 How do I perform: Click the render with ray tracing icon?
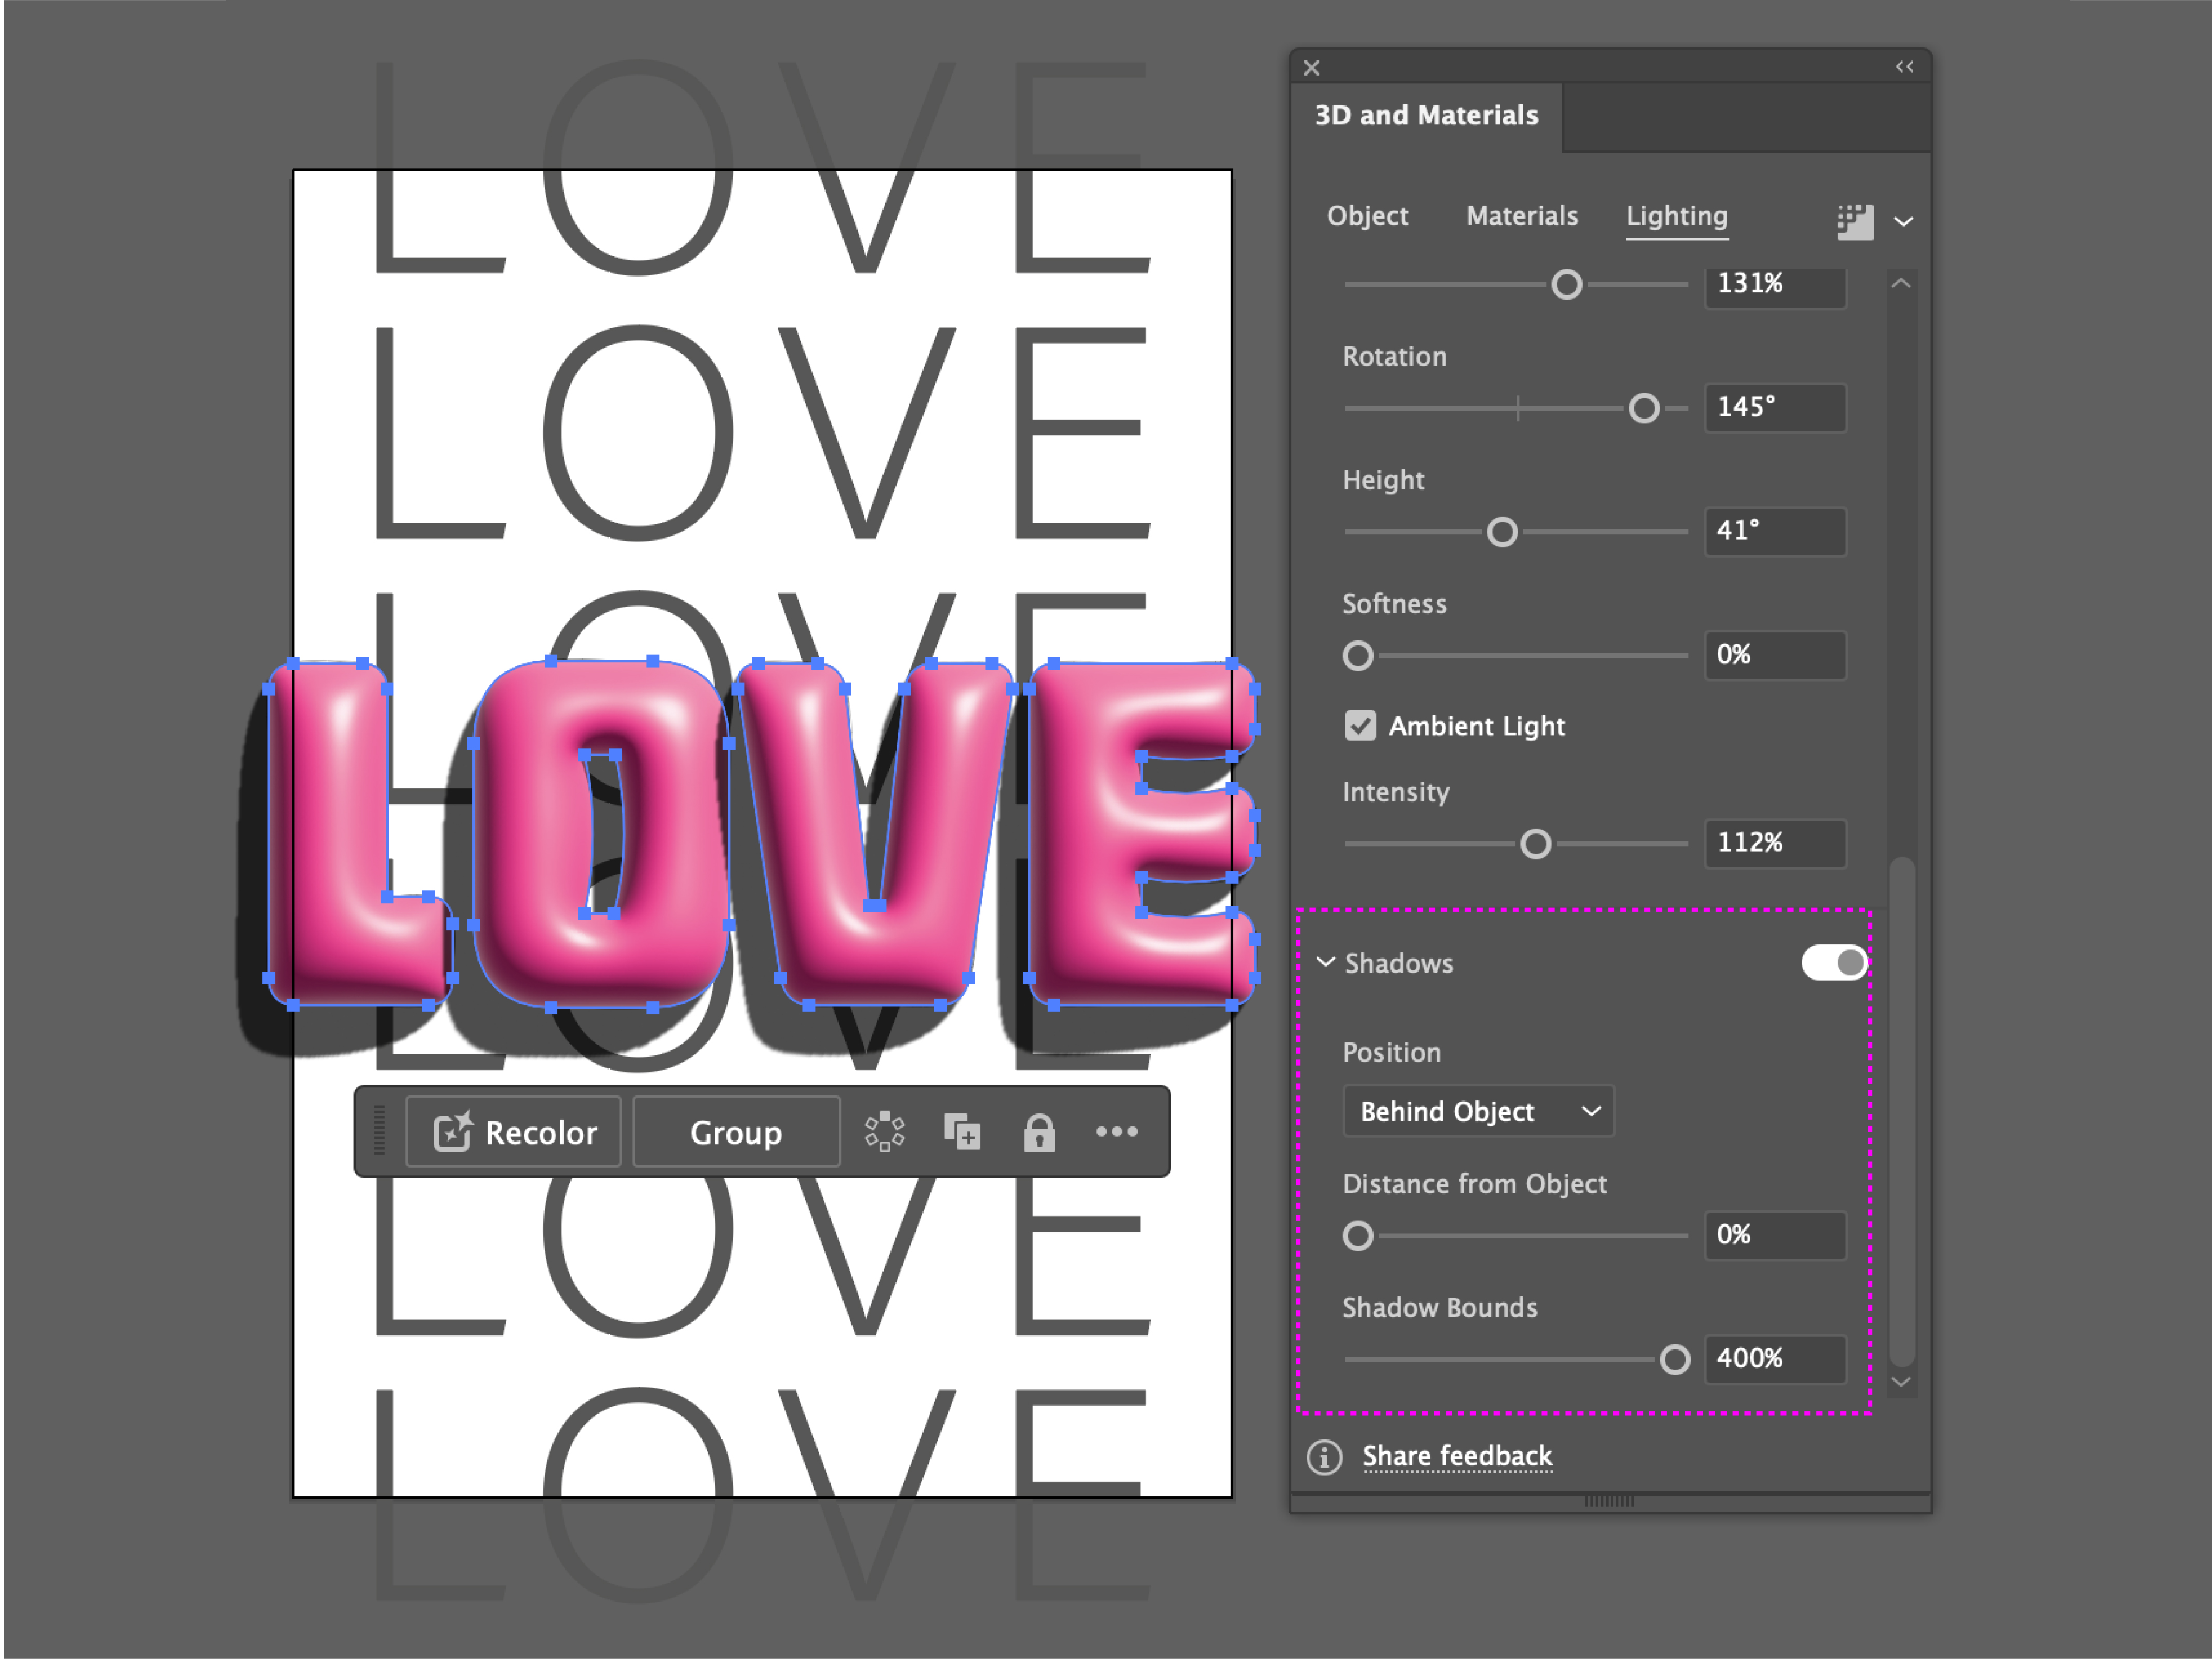tap(1854, 221)
